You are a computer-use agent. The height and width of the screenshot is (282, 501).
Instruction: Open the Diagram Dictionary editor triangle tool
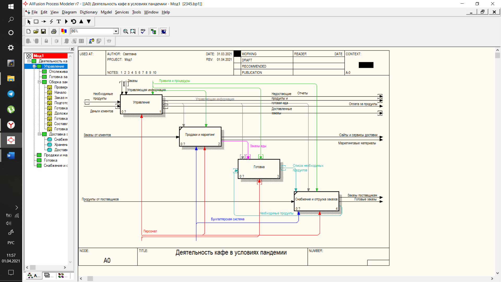(x=66, y=22)
